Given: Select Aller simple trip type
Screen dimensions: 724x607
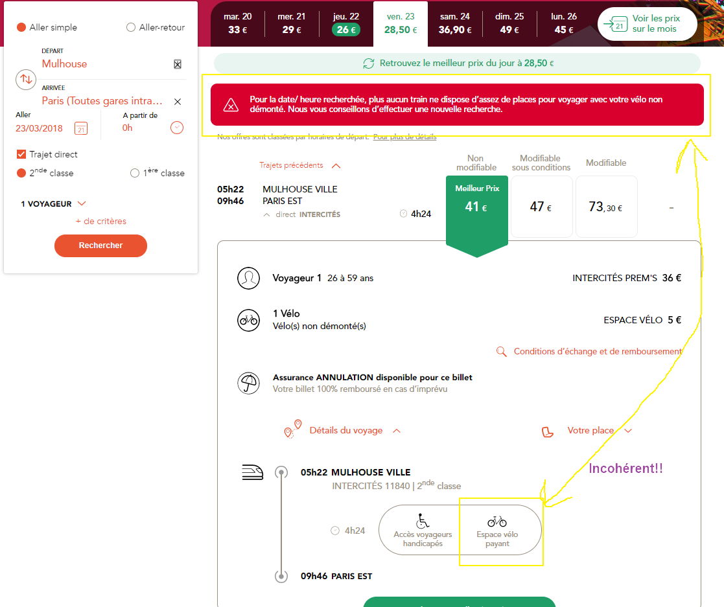Looking at the screenshot, I should click(x=21, y=27).
